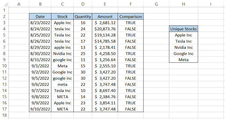
Task: Select the column H header
Action: point(183,4)
